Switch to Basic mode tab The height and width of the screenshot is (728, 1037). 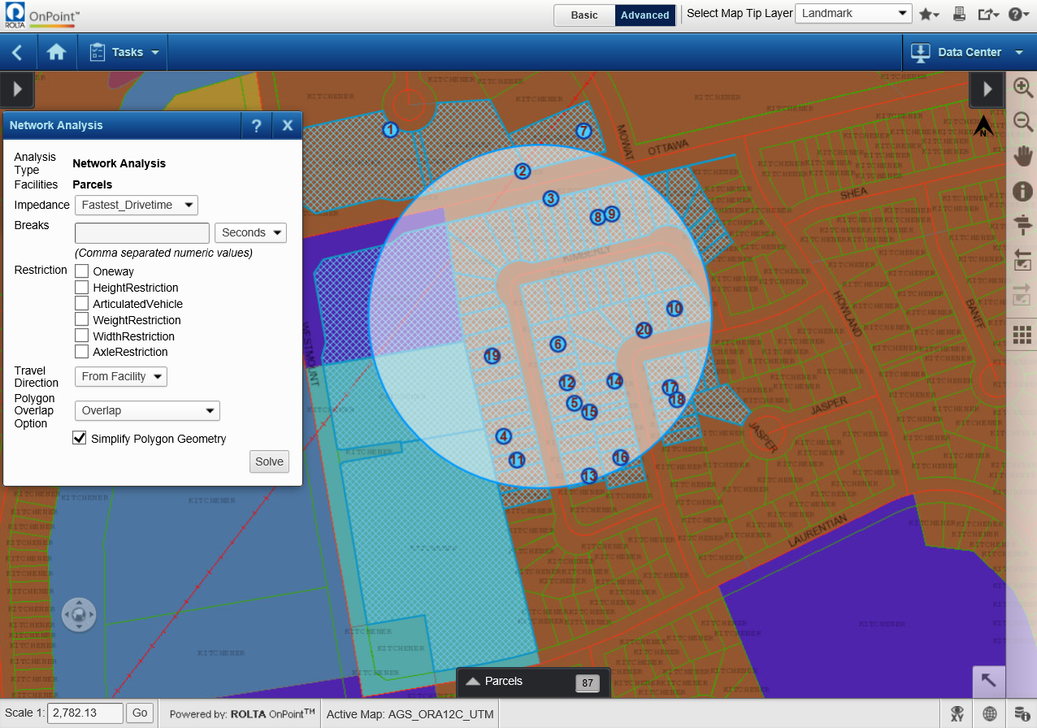[584, 15]
